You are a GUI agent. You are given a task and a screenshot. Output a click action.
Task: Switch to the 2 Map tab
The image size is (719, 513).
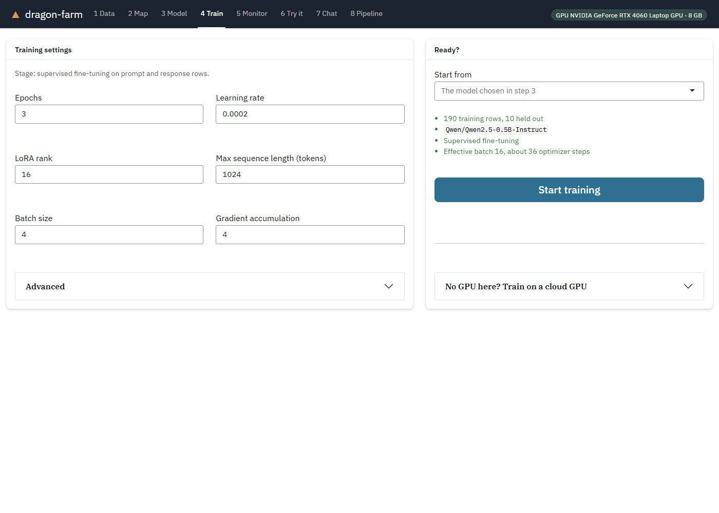pos(138,14)
